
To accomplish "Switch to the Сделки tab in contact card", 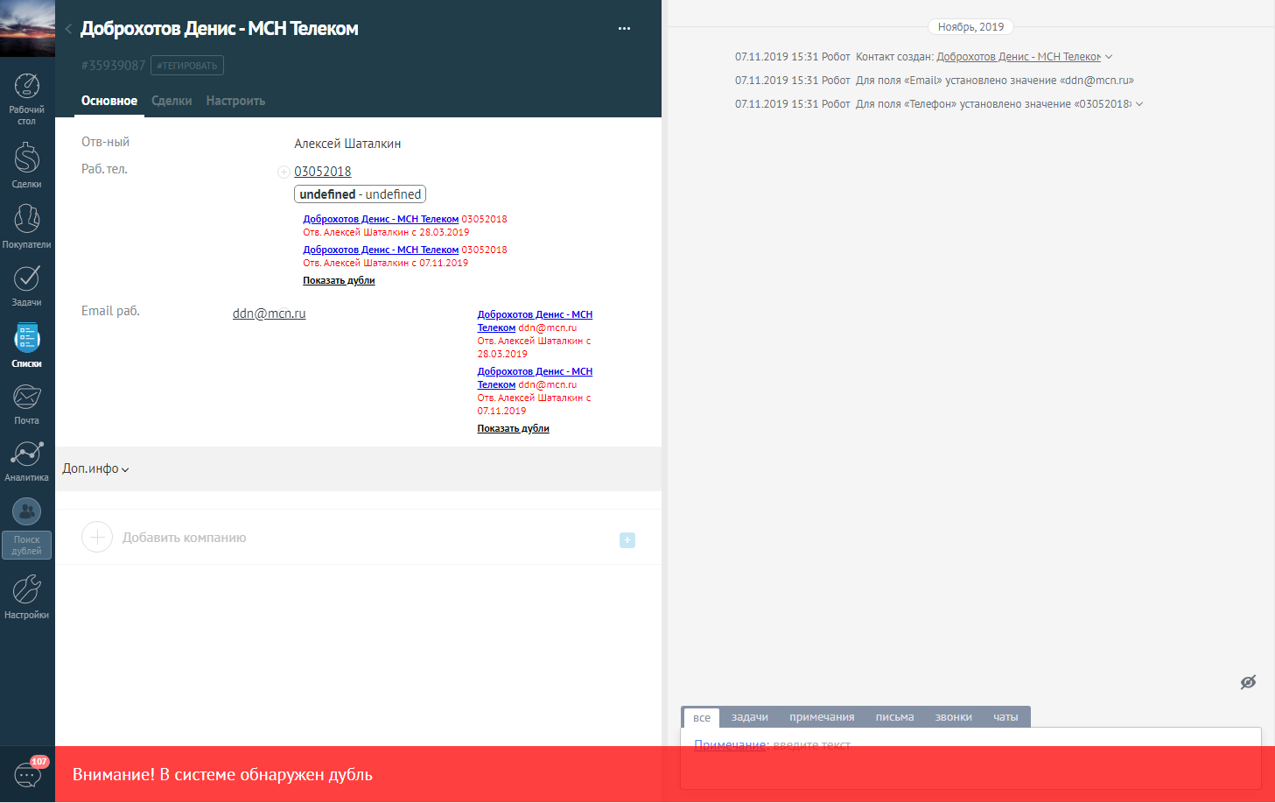I will [172, 101].
